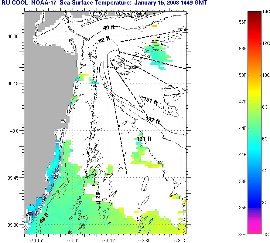Click the '0C' colorbar label
Image resolution: width=270 pixels, height=243 pixels.
click(266, 234)
